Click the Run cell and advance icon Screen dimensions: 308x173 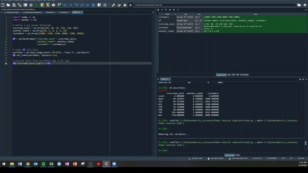pyautogui.click(x=48, y=5)
